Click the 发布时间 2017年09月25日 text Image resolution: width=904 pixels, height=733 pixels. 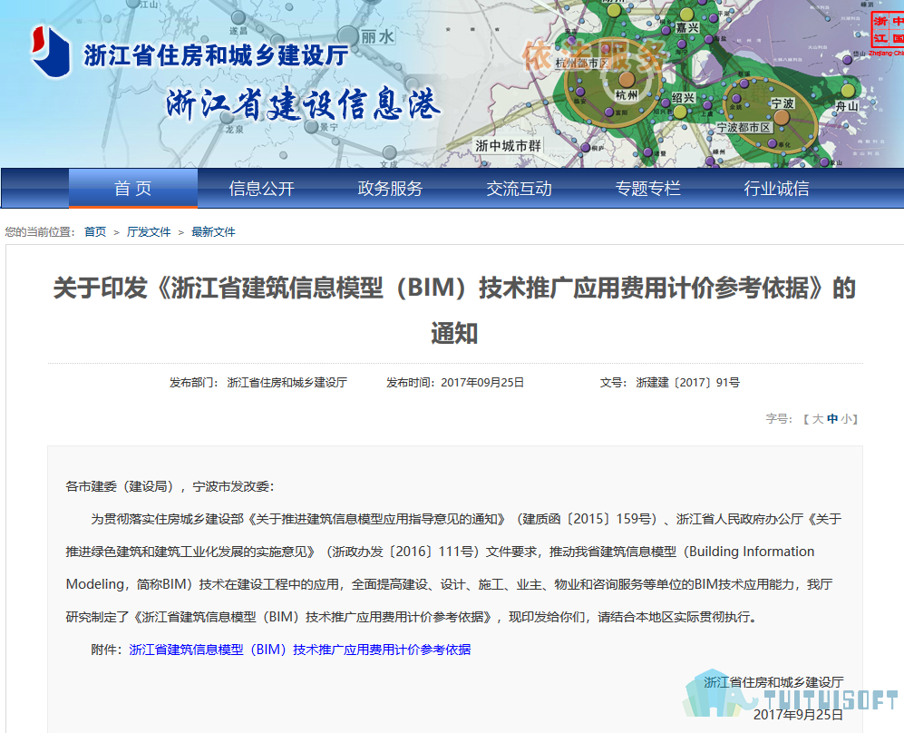(455, 382)
